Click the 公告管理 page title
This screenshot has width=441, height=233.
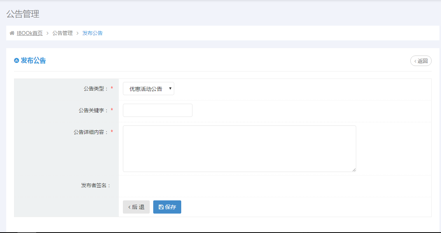point(23,14)
